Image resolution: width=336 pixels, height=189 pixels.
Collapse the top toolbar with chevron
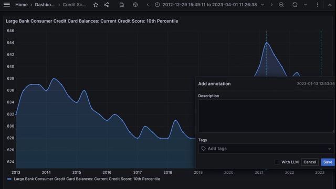click(x=330, y=5)
